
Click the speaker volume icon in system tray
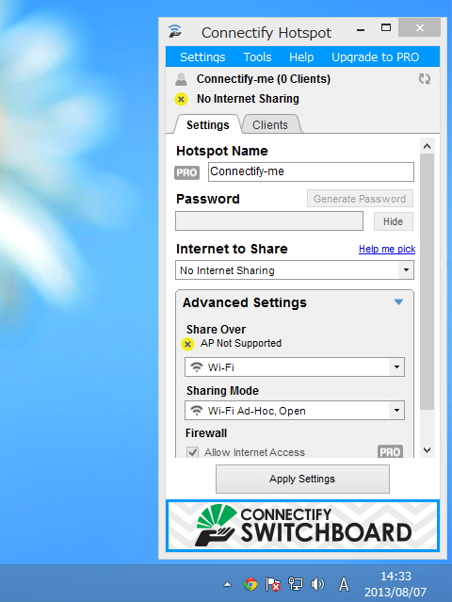pyautogui.click(x=317, y=584)
